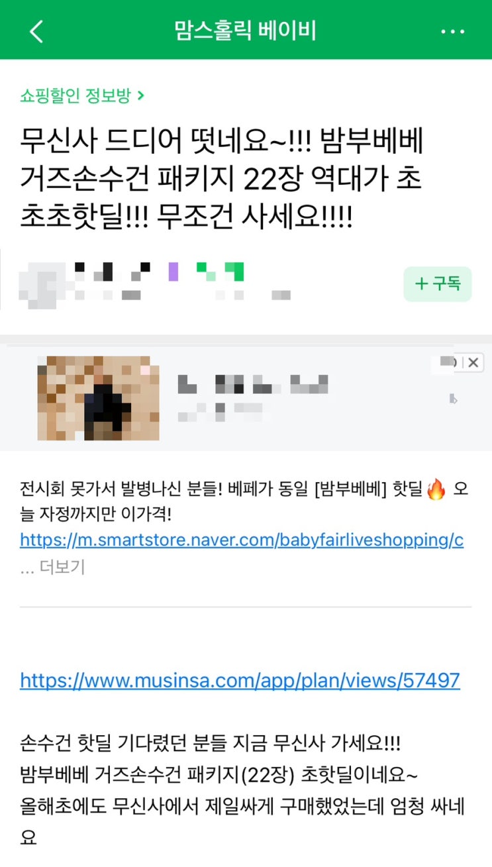The width and height of the screenshot is (492, 867).
Task: Tap the ad thumbnail image
Action: tap(99, 398)
